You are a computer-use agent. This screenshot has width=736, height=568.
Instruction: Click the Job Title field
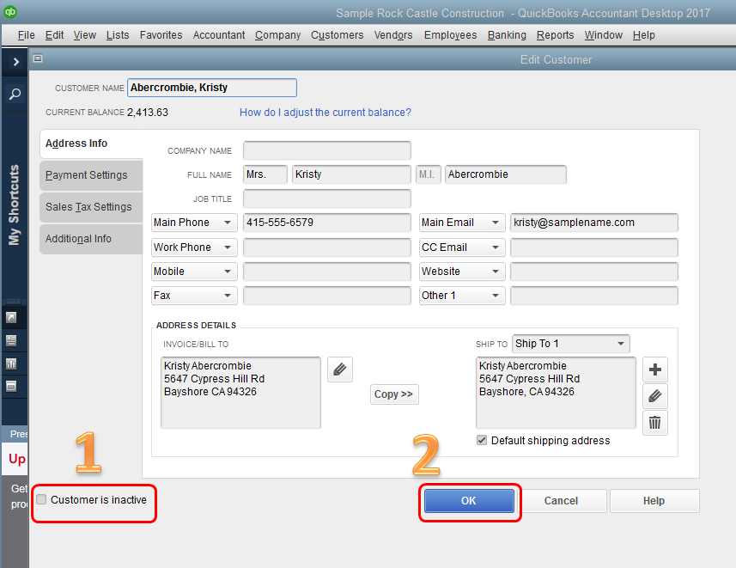pos(327,198)
